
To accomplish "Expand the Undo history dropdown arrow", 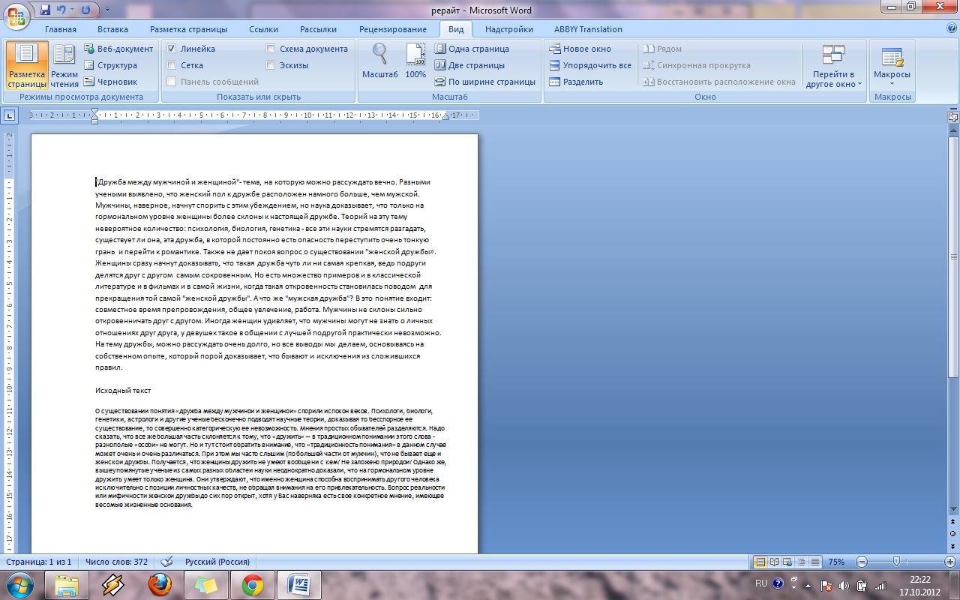I will click(73, 10).
